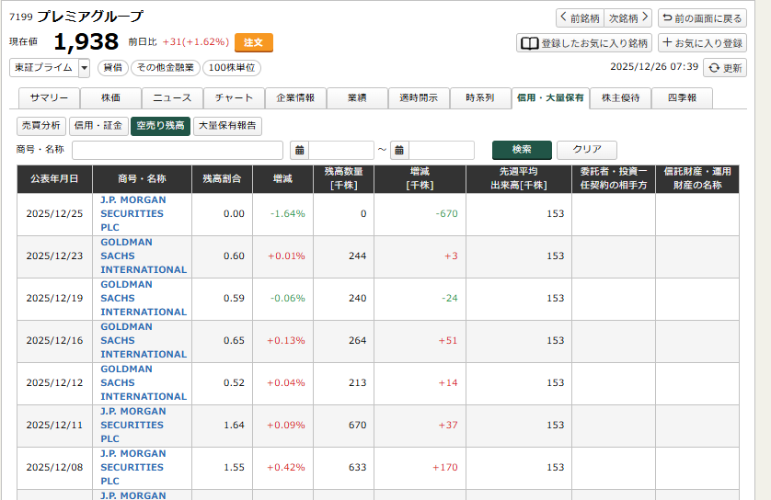Click the 商号・名称 name input field
This screenshot has height=500, width=771.
point(178,151)
